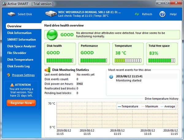Click the Select Disk drive icon

(x=12, y=14)
